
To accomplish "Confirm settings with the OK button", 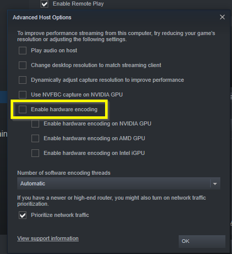I will (202, 241).
